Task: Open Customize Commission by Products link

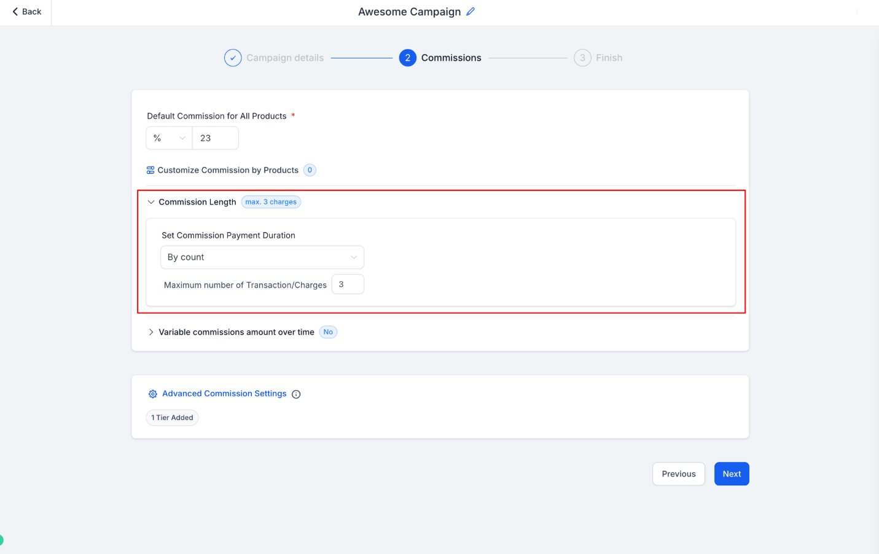Action: pyautogui.click(x=228, y=170)
